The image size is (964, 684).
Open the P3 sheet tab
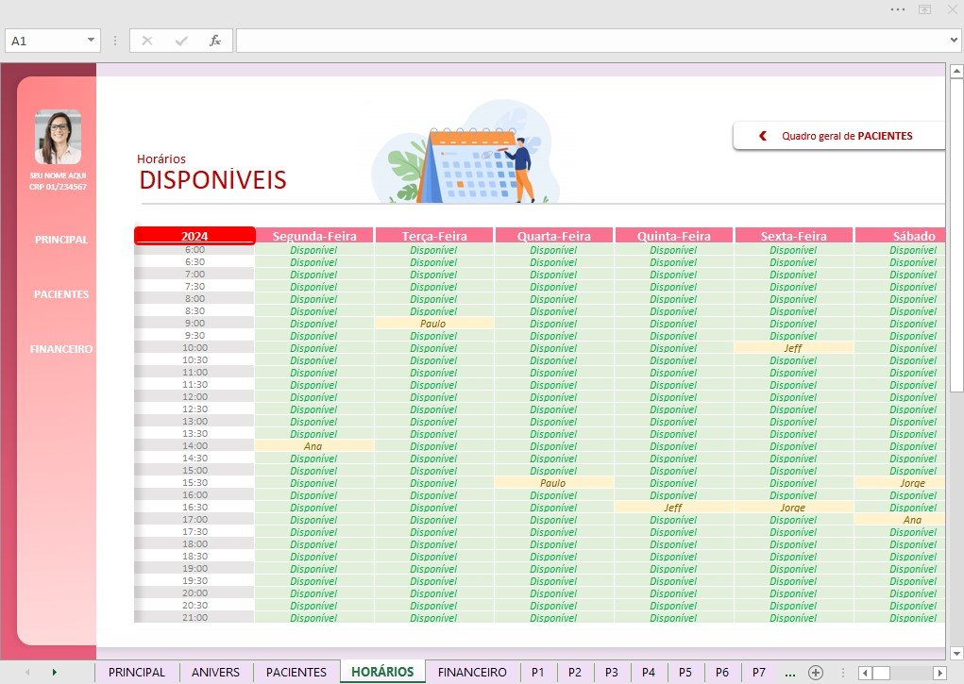click(x=612, y=673)
